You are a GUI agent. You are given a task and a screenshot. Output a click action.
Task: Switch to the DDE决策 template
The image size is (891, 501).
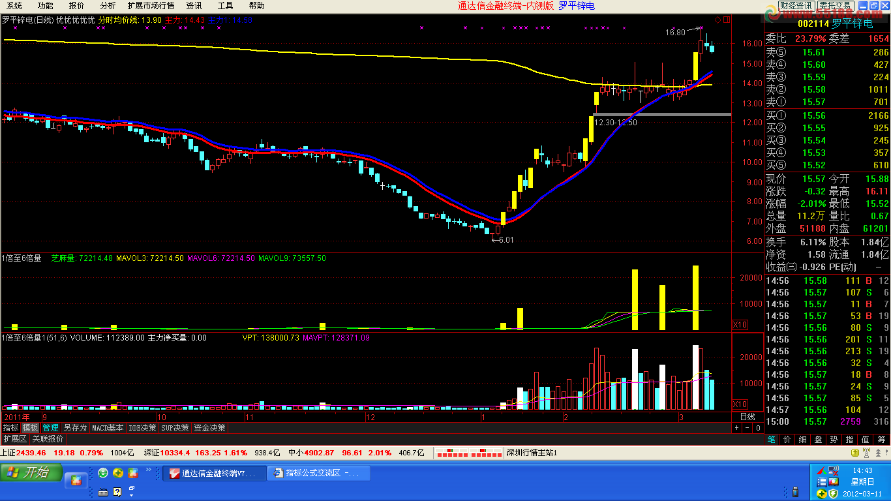(142, 428)
